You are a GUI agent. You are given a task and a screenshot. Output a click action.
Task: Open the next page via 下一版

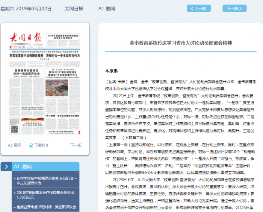point(76,145)
